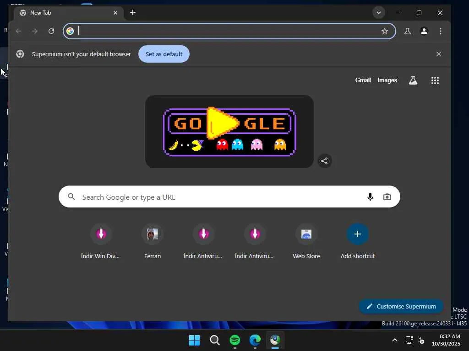Click the search magnifier in Google box
The height and width of the screenshot is (351, 469).
click(71, 197)
